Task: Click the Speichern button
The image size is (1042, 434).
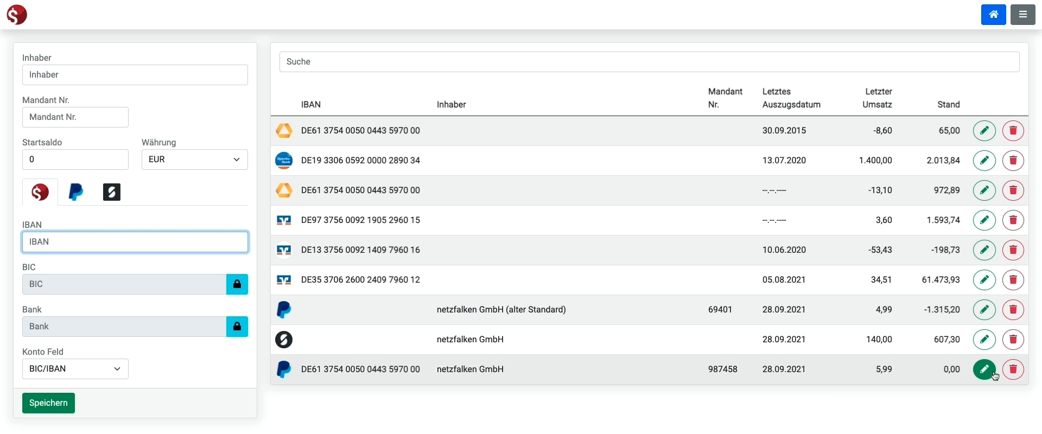Action: tap(48, 403)
